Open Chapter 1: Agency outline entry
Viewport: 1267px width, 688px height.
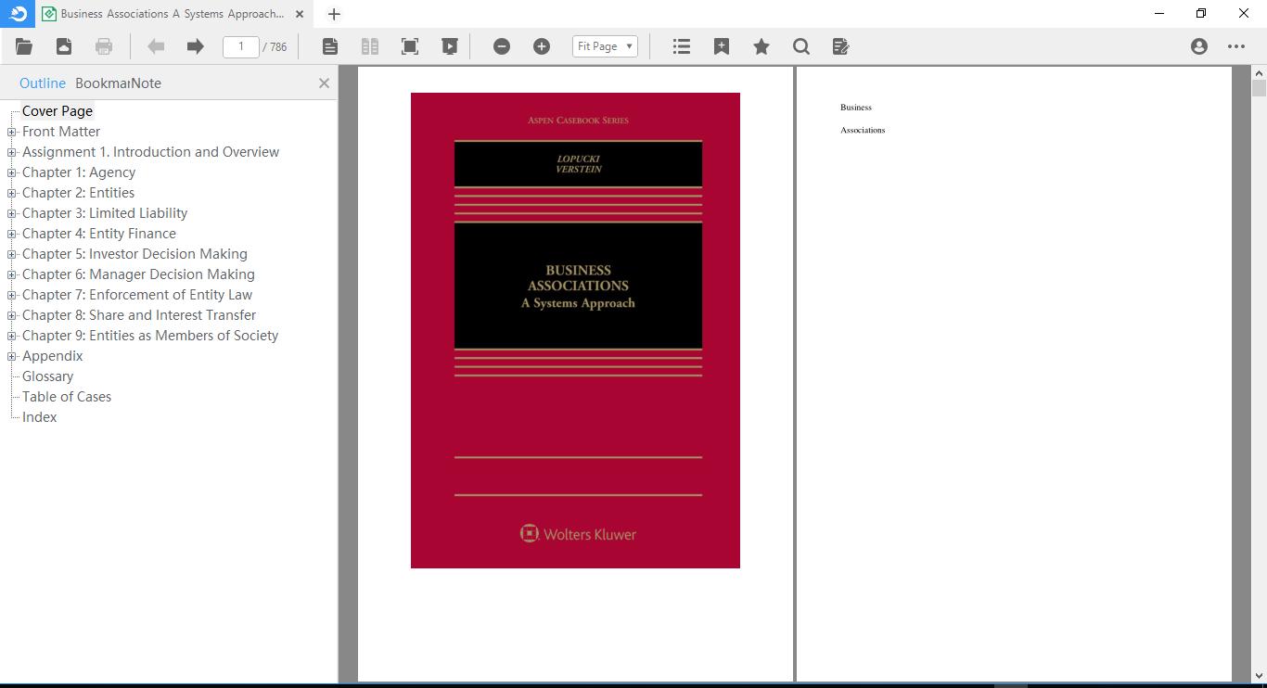click(x=79, y=172)
